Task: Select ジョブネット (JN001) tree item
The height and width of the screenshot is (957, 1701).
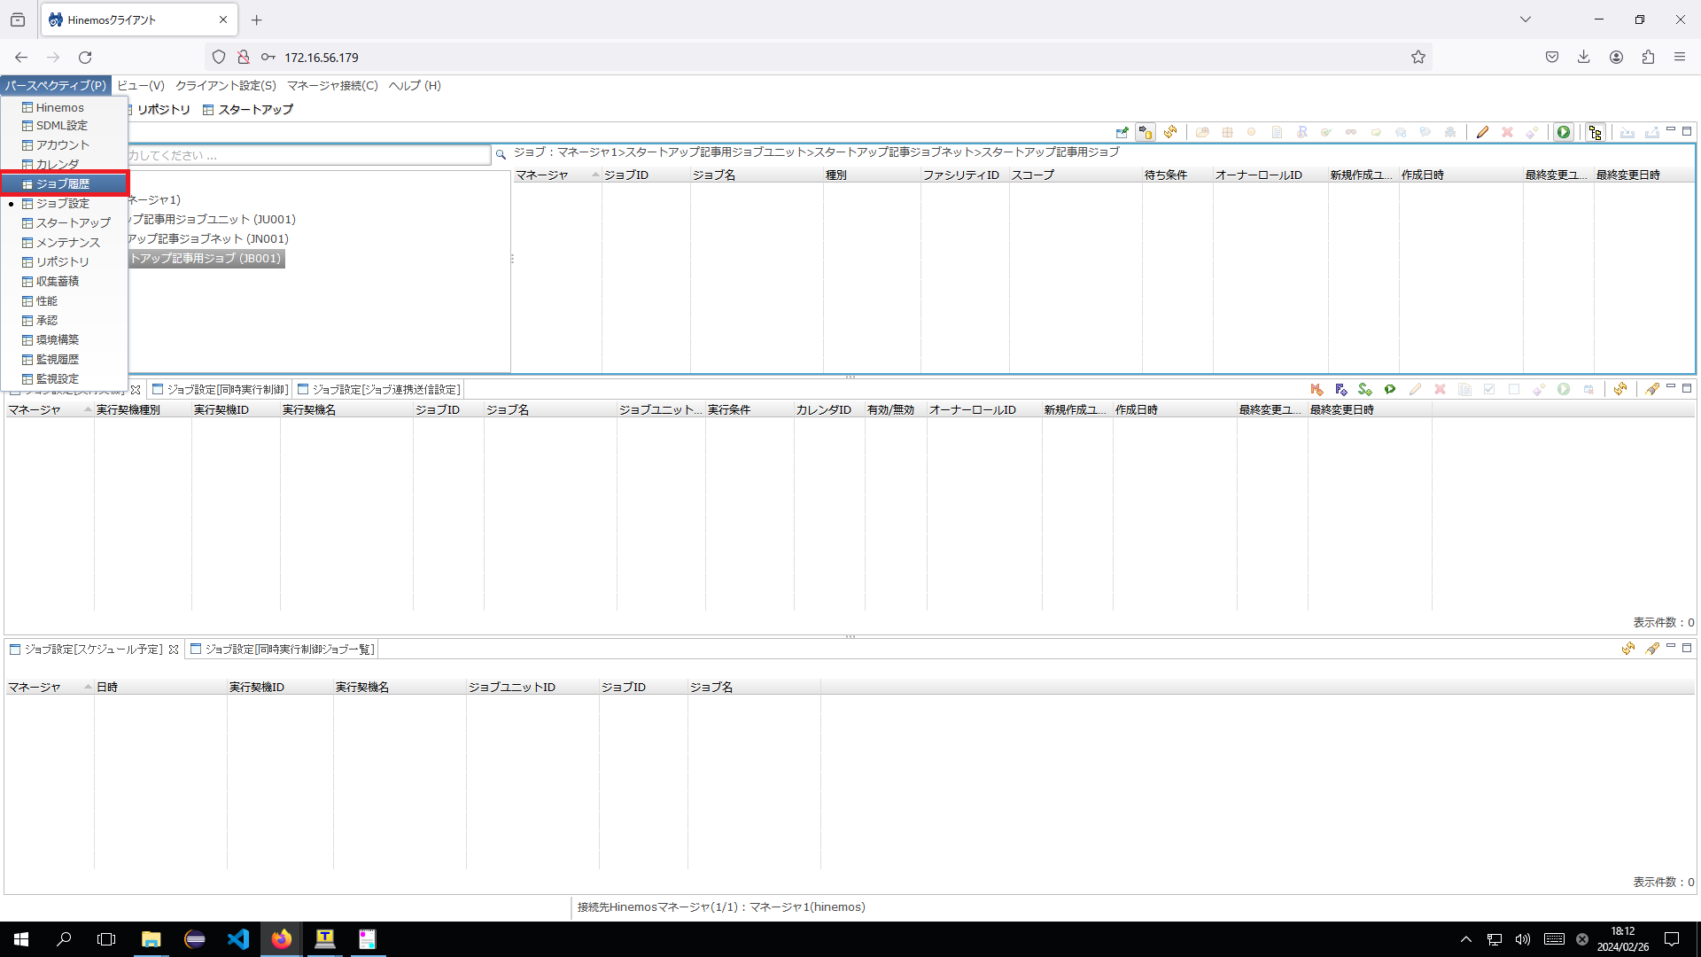Action: point(209,239)
